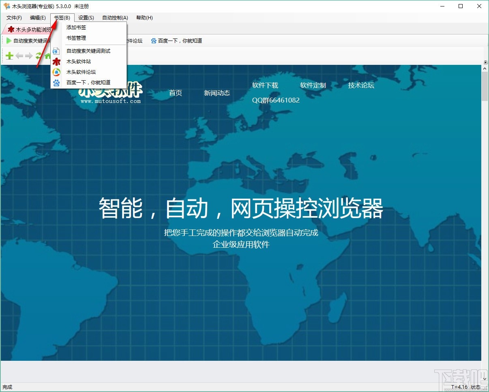Choose 添加书签 from the bookmarks dropdown
This screenshot has width=489, height=392.
tap(89, 28)
